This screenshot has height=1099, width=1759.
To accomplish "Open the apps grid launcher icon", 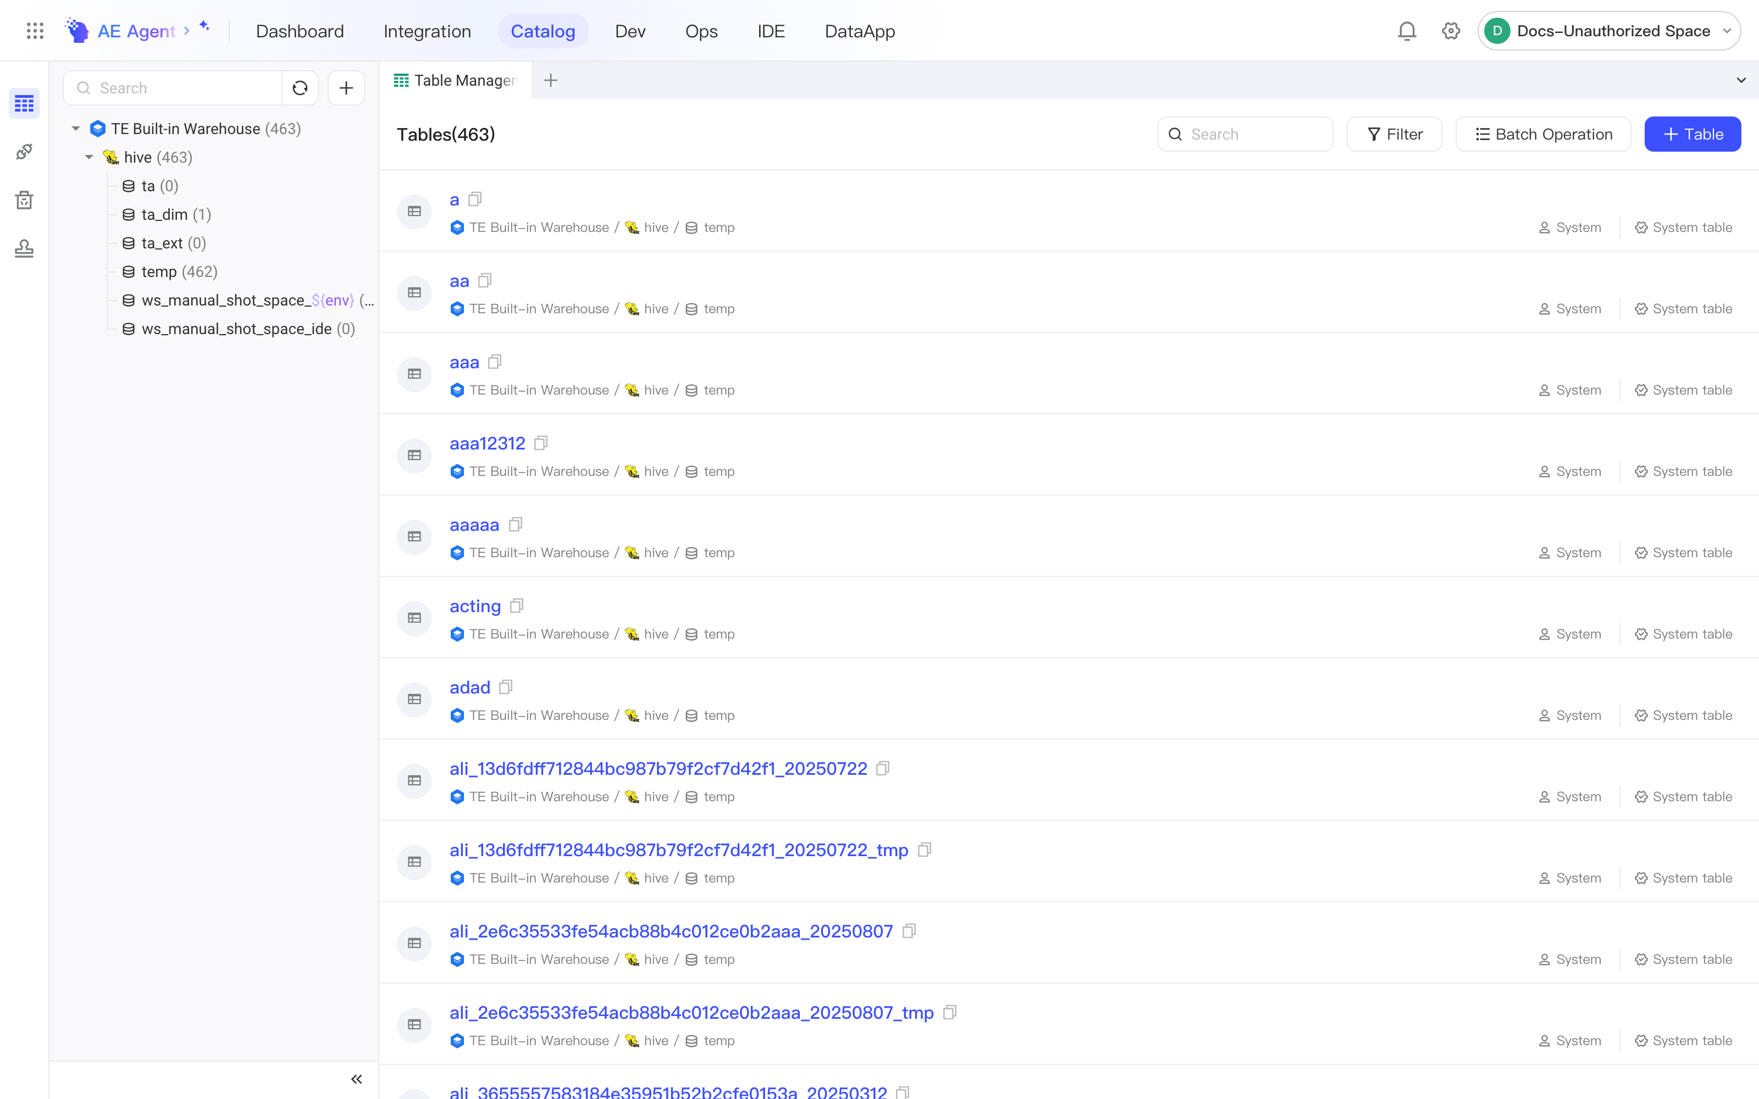I will [35, 31].
